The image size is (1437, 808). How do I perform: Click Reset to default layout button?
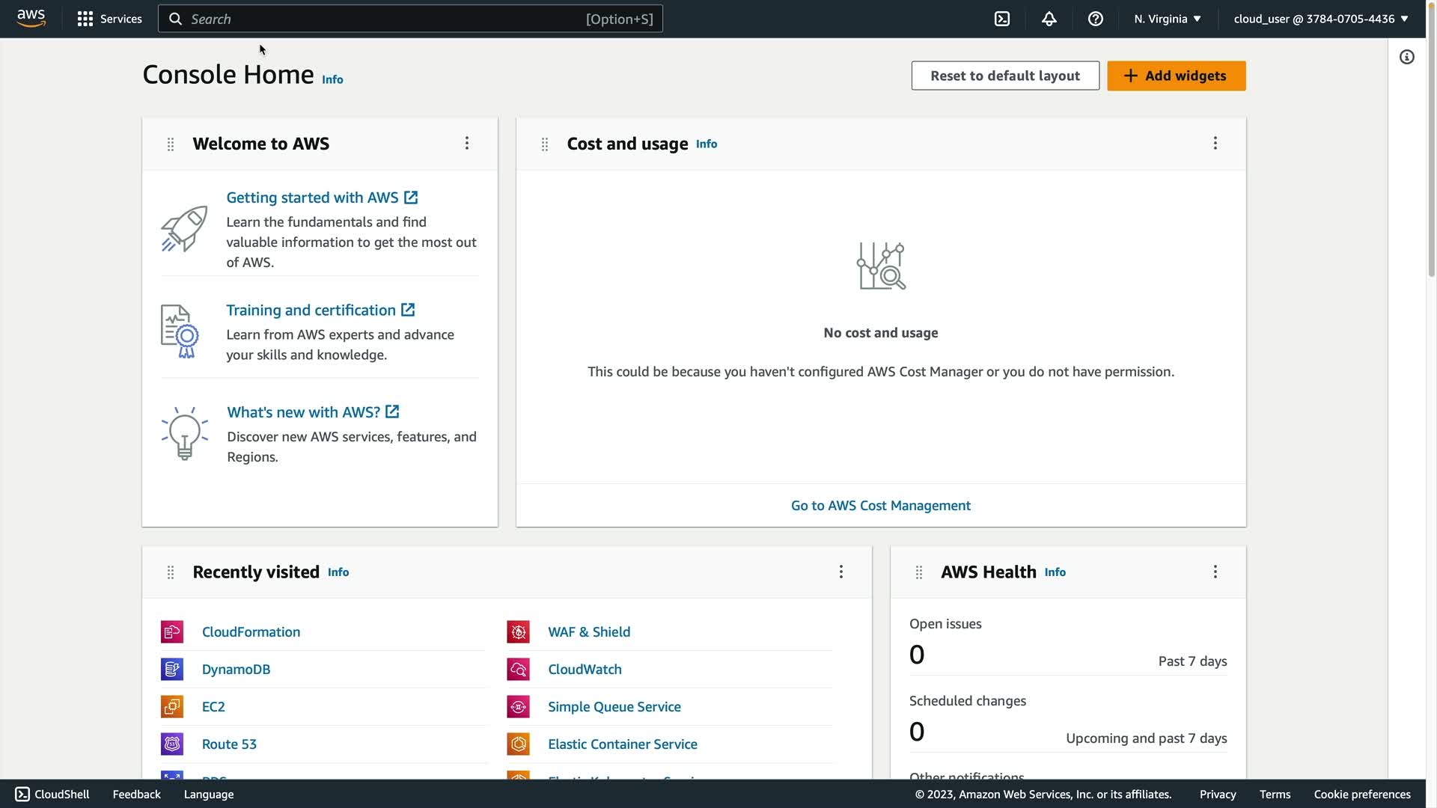click(1004, 76)
